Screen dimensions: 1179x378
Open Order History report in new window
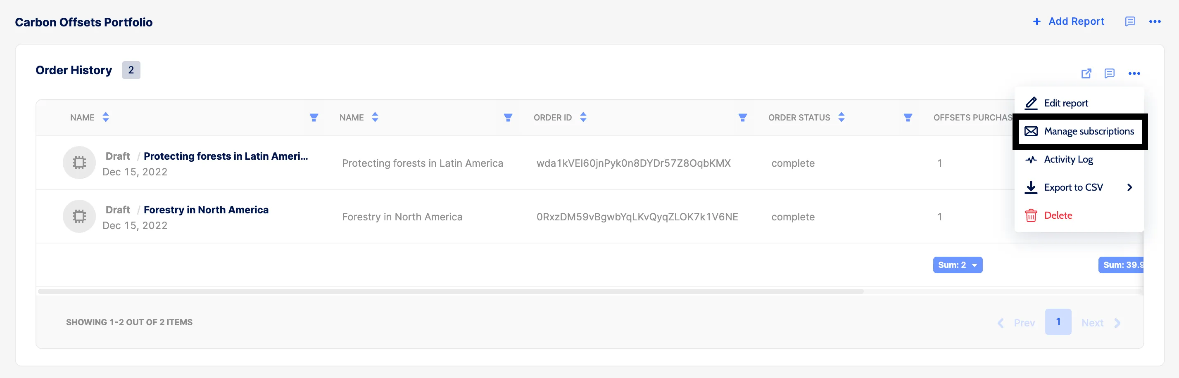click(1086, 73)
